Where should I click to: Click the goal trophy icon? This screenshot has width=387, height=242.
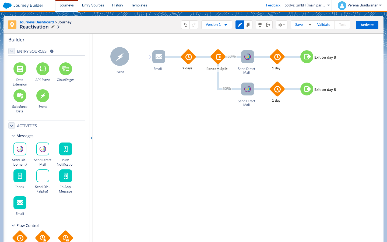[260, 25]
